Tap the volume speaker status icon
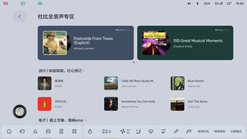 point(189,4)
